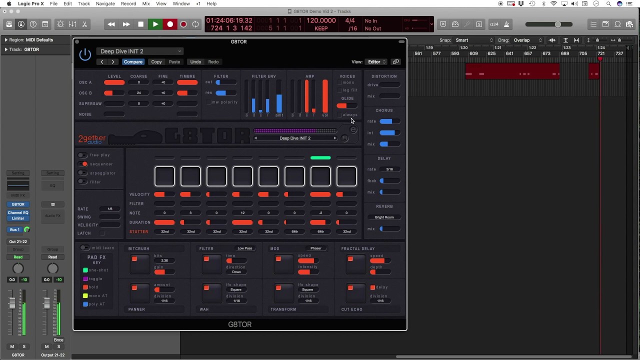Open the Loop Browser icon
Viewport: 640px width, 360px height.
617,24
